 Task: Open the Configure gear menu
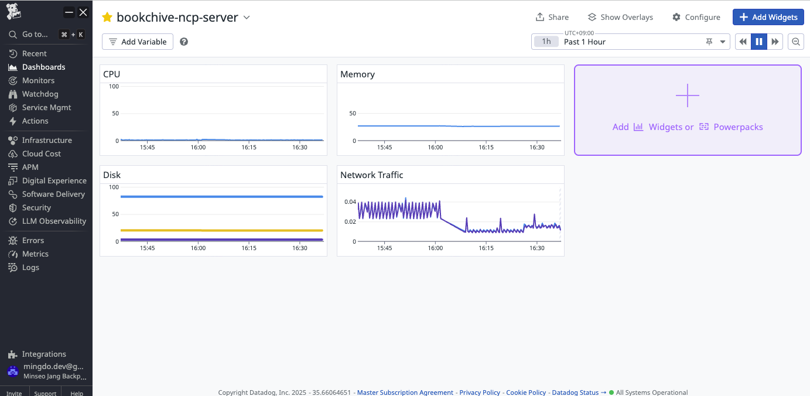[x=696, y=17]
